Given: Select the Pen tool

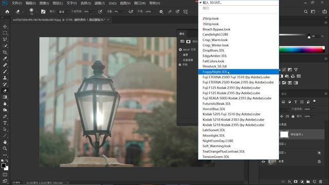Looking at the screenshot, I should click(5, 117).
